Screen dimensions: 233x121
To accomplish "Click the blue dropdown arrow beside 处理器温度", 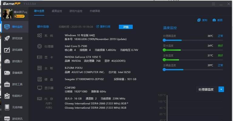I will [x=221, y=89].
